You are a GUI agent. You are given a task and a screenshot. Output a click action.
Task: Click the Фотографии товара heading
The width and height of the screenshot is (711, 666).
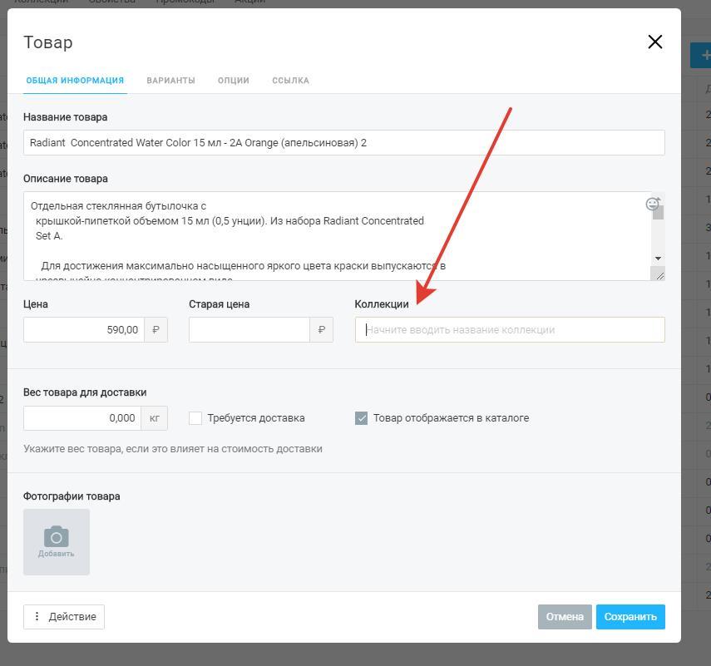click(x=72, y=496)
